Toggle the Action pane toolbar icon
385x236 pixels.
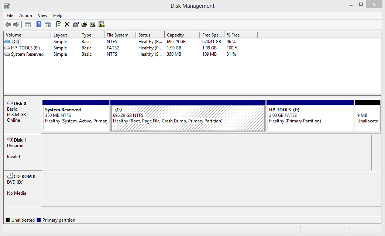point(48,25)
